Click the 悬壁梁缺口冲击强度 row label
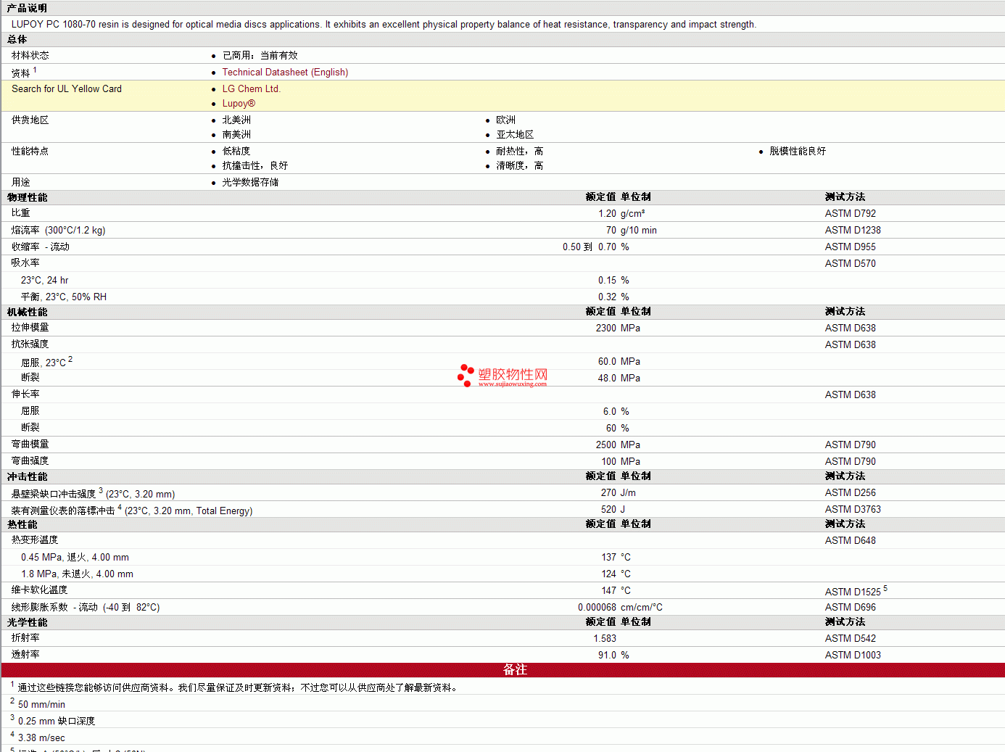This screenshot has height=752, width=1005. (93, 494)
